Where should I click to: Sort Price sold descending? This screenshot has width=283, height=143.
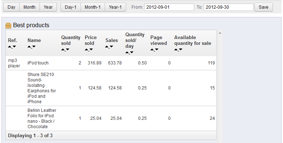(91, 50)
